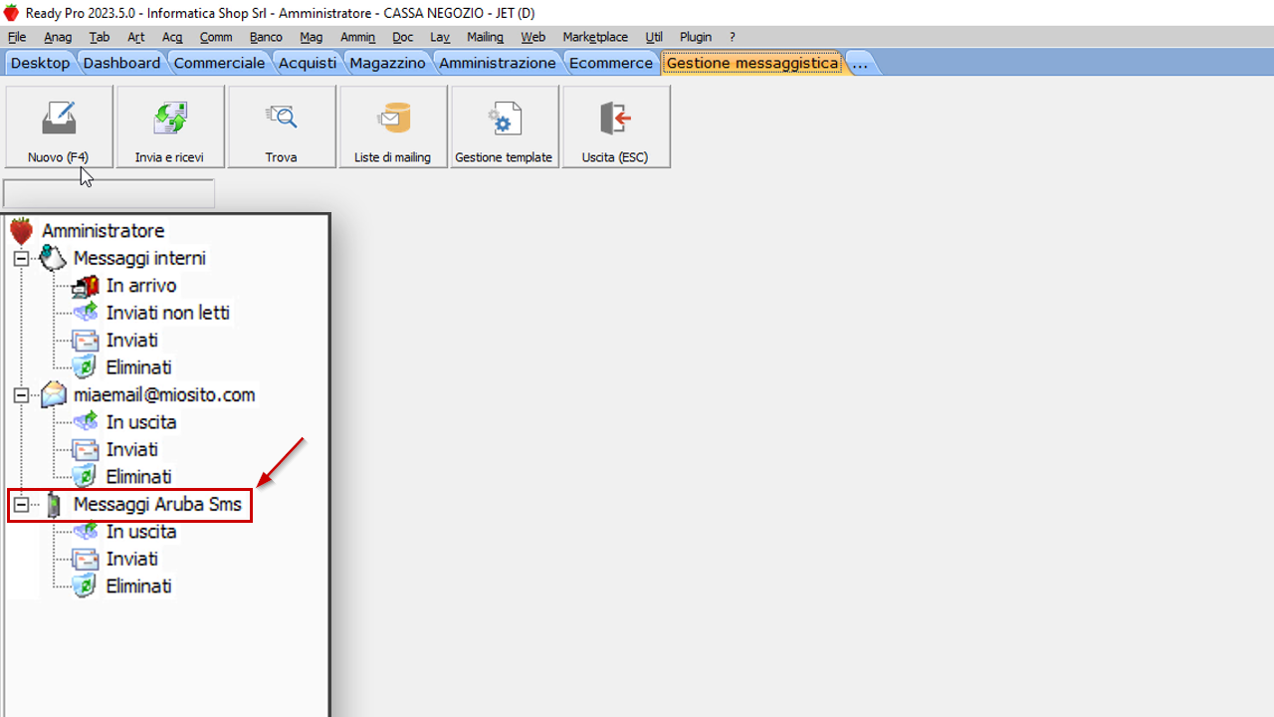Viewport: 1274px width, 717px height.
Task: Select In uscita label under miaemail@miosito.com
Action: tap(141, 422)
